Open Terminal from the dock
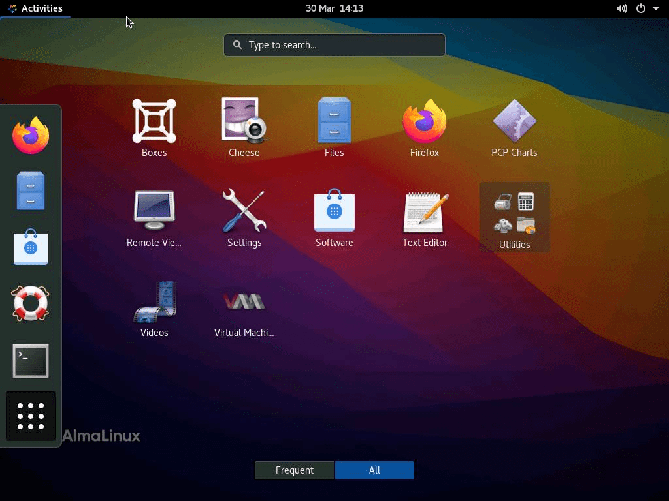 [31, 361]
